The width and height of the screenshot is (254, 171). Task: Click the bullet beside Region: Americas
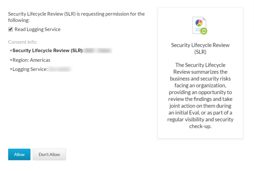point(11,60)
